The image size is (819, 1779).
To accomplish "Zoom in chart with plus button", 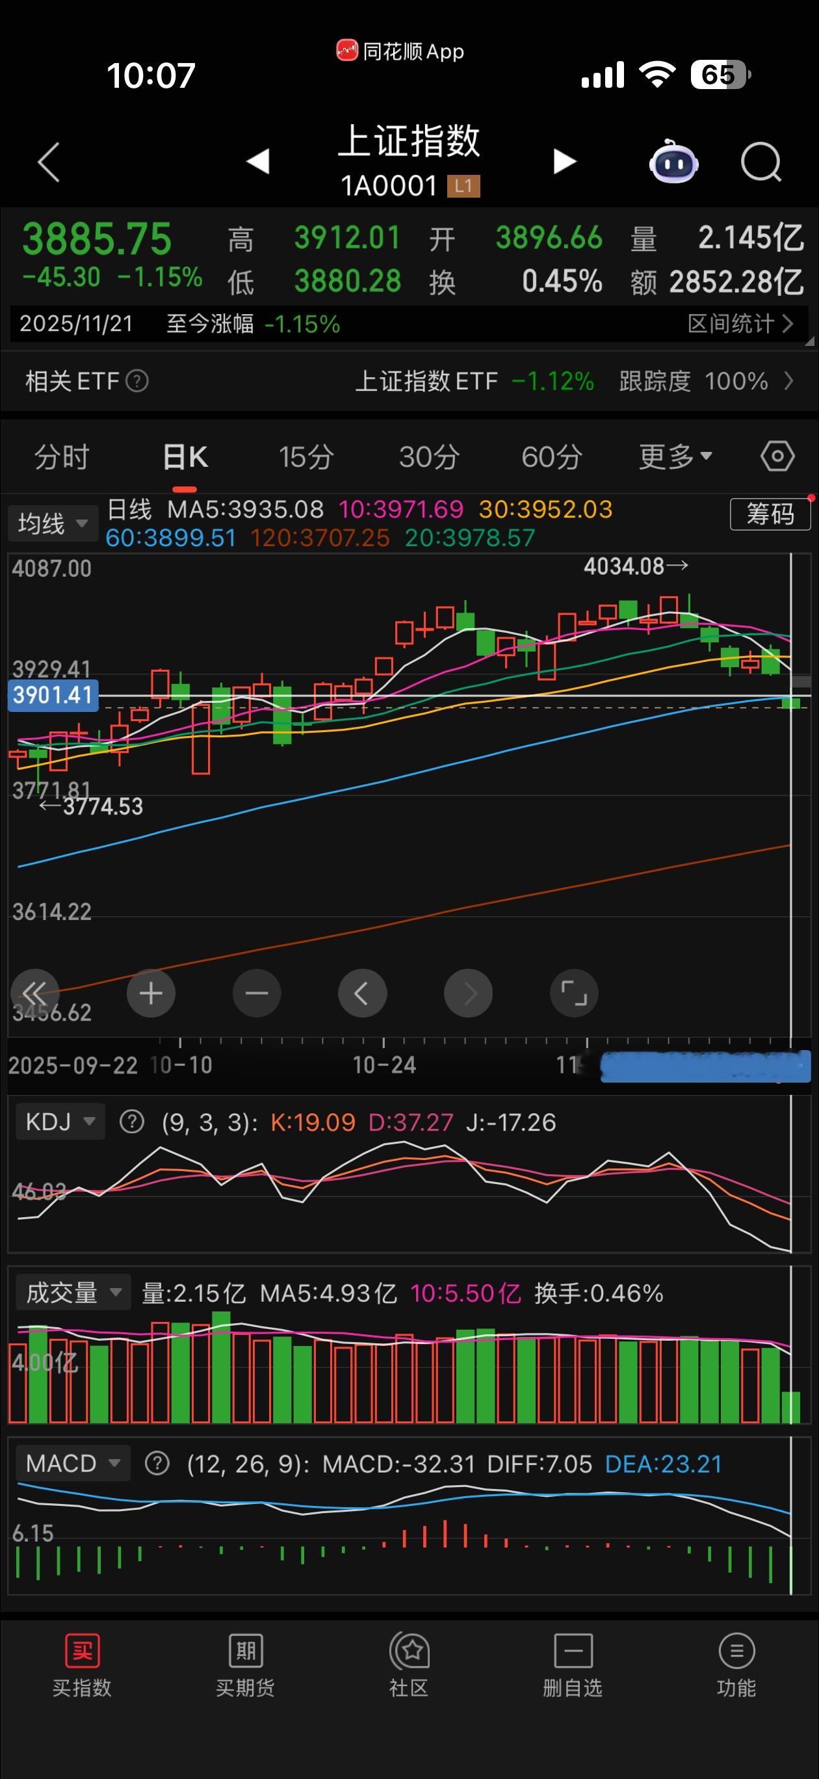I will [151, 993].
